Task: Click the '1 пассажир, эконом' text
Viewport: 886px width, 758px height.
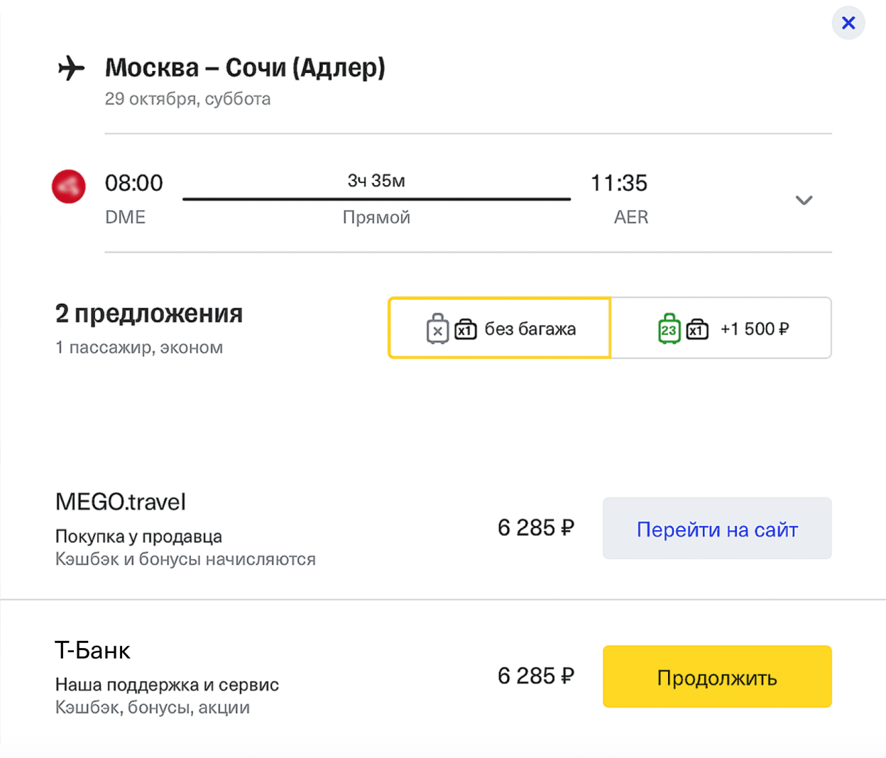Action: pos(139,348)
